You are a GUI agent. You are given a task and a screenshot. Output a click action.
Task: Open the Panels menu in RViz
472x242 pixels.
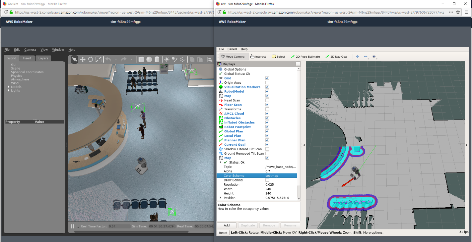(233, 49)
